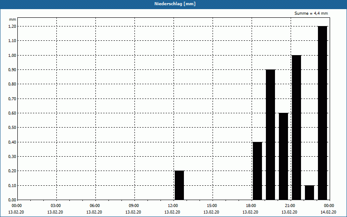Click the 1,20 y-axis label
The height and width of the screenshot is (217, 347).
point(12,26)
